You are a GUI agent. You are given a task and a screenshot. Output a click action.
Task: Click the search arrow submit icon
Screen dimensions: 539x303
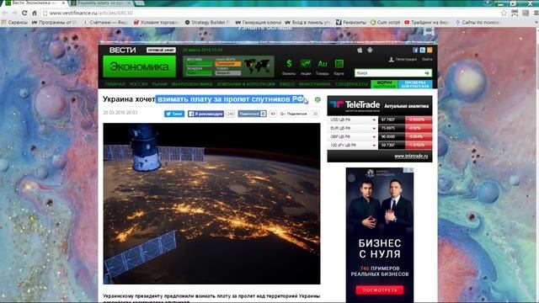point(427,73)
